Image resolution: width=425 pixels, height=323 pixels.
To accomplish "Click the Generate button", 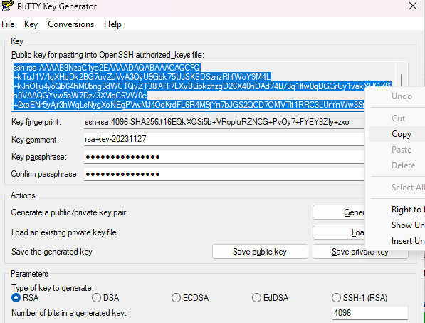I will (339, 212).
